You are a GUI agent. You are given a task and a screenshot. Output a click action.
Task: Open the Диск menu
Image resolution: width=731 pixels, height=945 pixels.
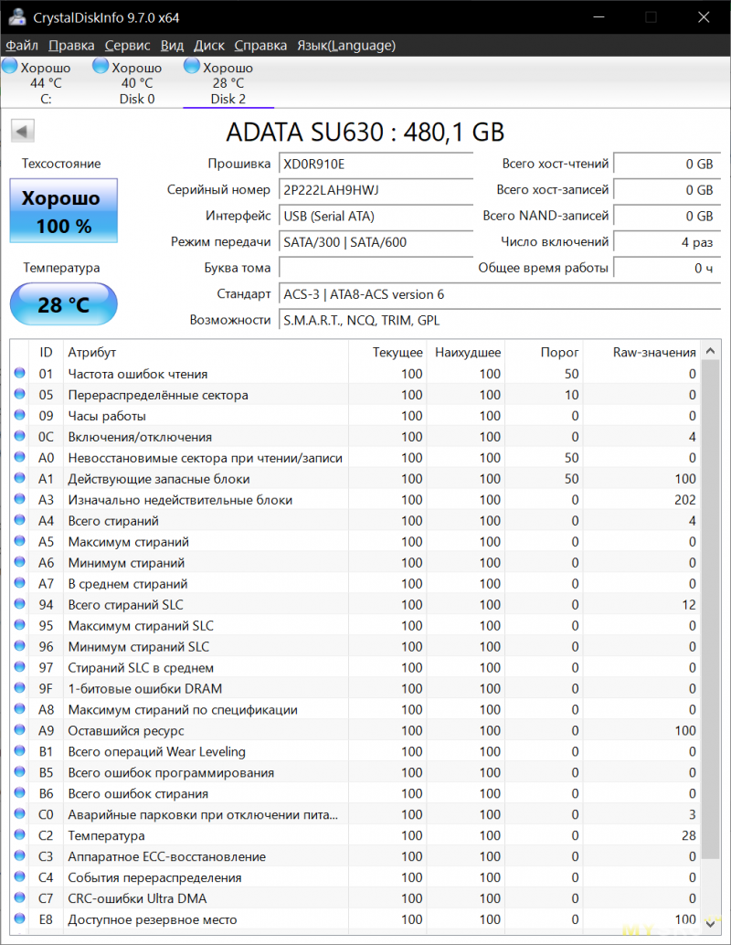pos(209,46)
